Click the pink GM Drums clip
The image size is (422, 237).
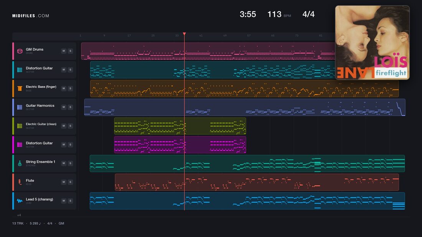coord(208,51)
